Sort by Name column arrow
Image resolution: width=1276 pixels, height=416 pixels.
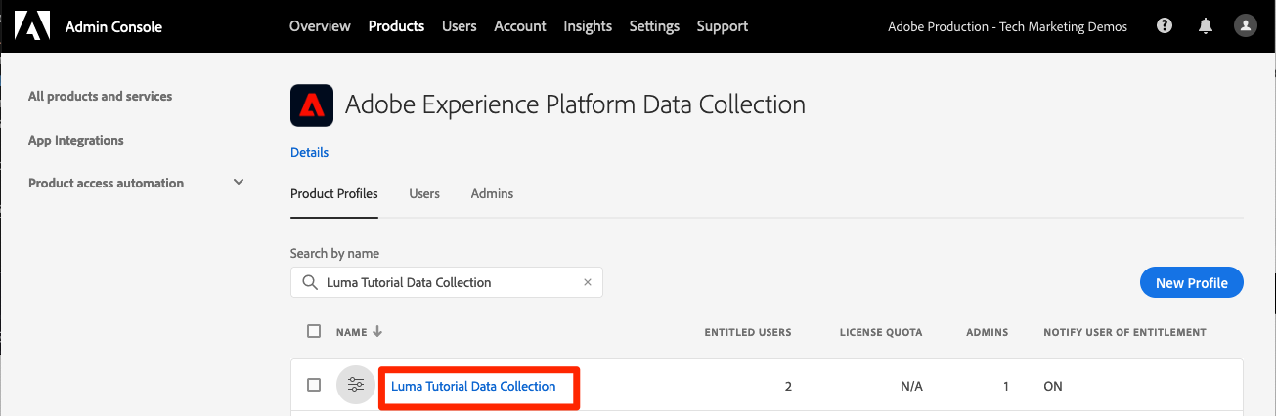click(377, 332)
